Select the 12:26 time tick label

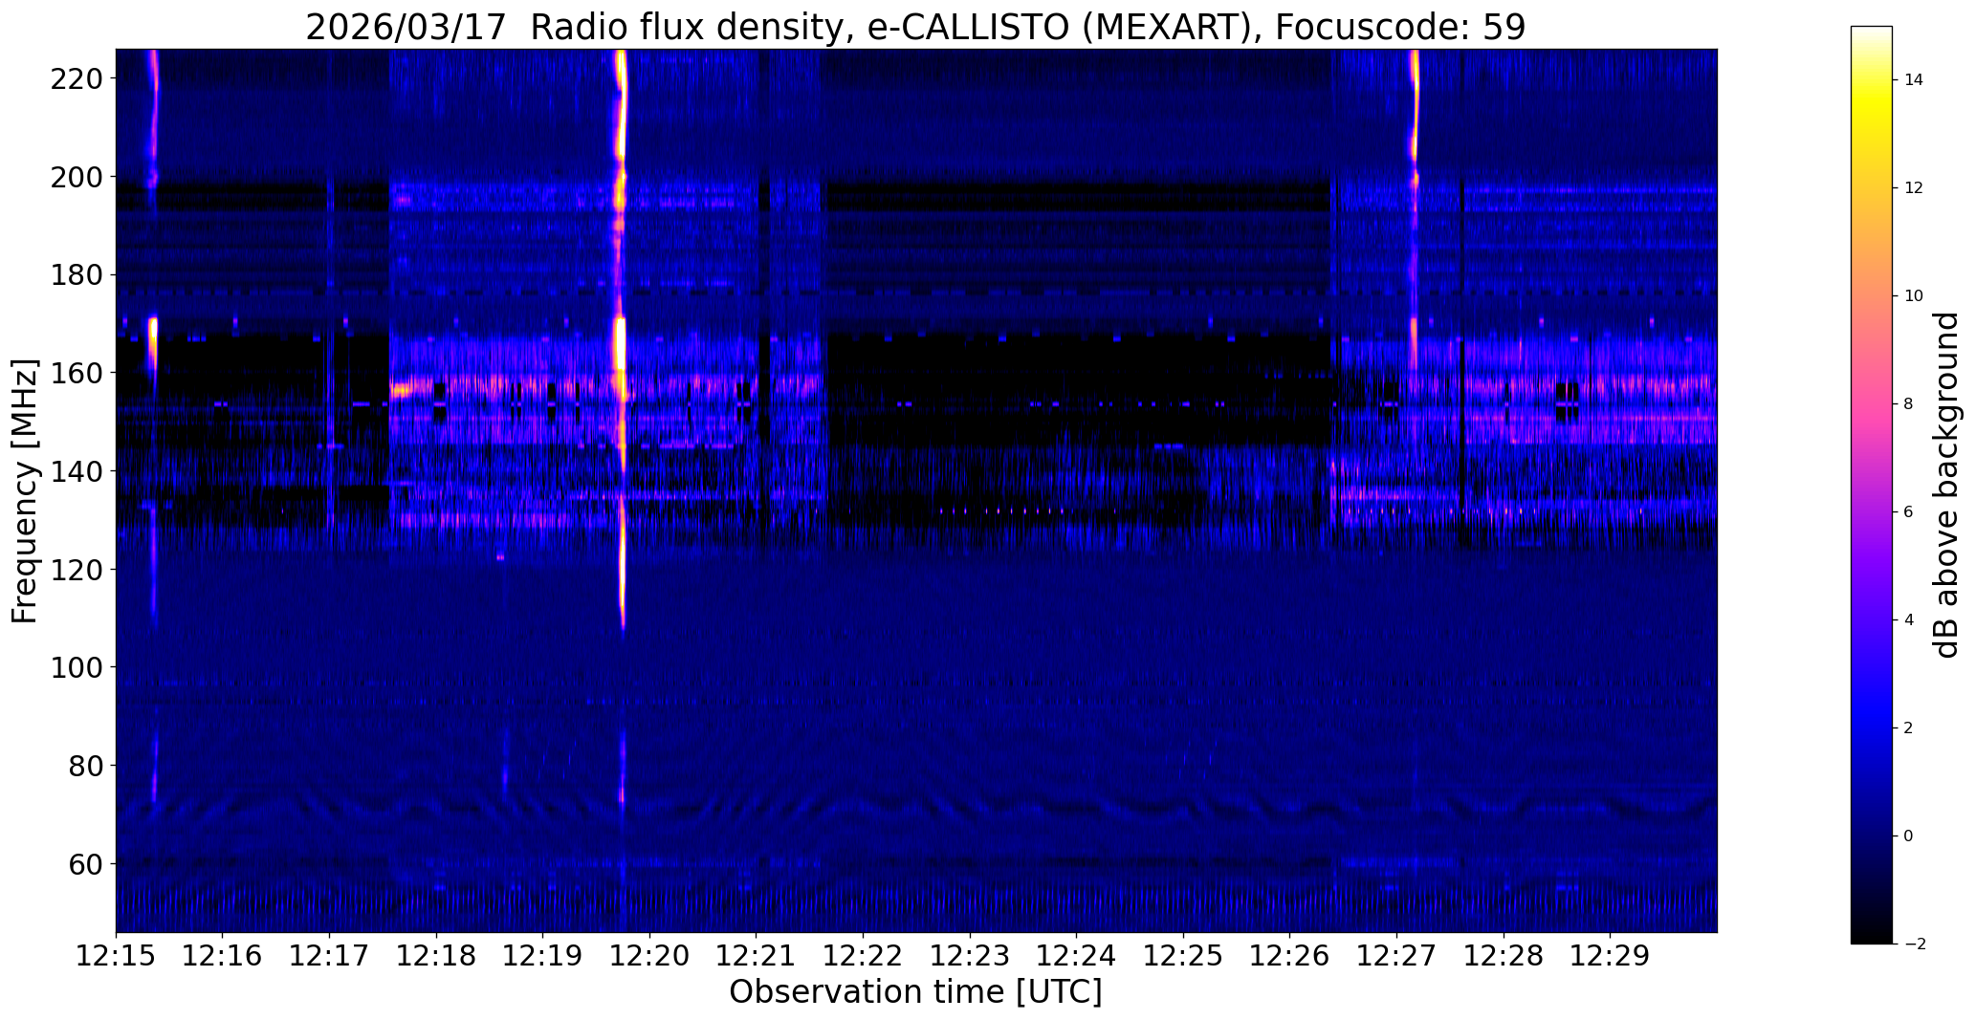click(1289, 955)
